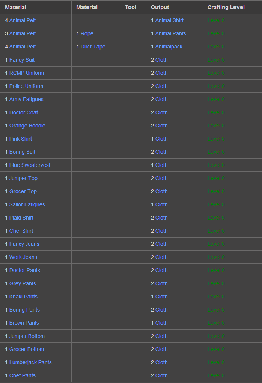Open the Cloth link in the Sailor Fatigues row
This screenshot has width=262, height=383.
161,205
